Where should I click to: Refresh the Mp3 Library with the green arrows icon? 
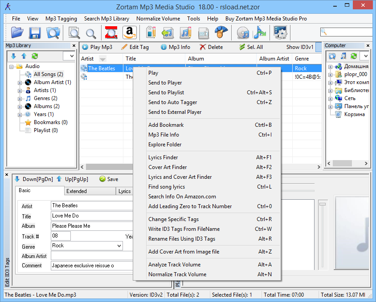pos(35,56)
